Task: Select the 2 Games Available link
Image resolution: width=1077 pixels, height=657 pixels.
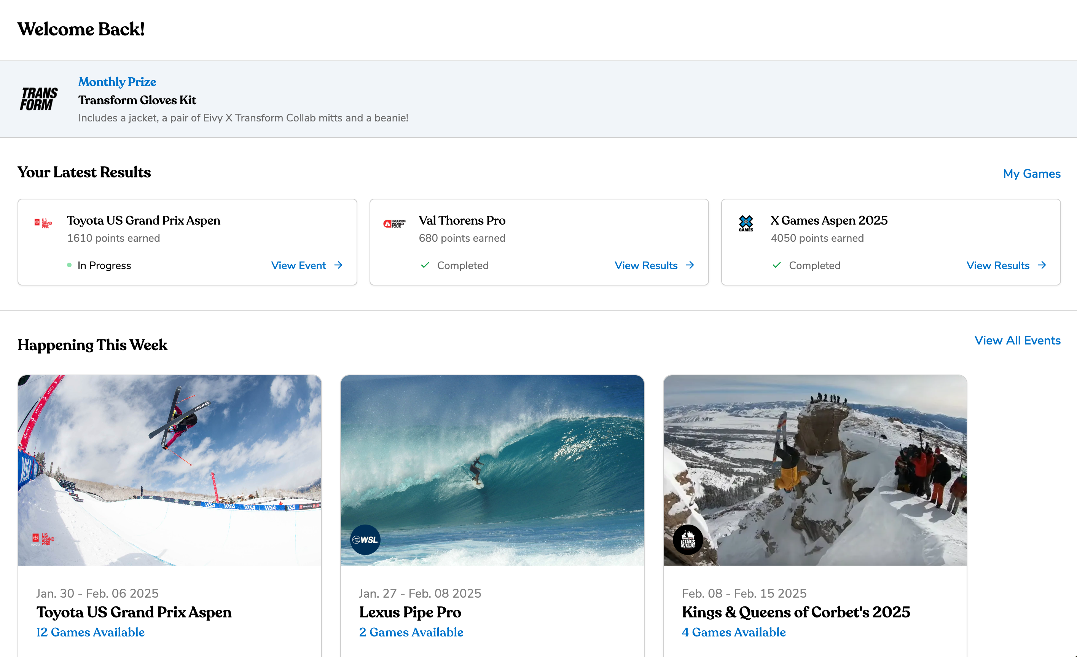Action: coord(411,632)
